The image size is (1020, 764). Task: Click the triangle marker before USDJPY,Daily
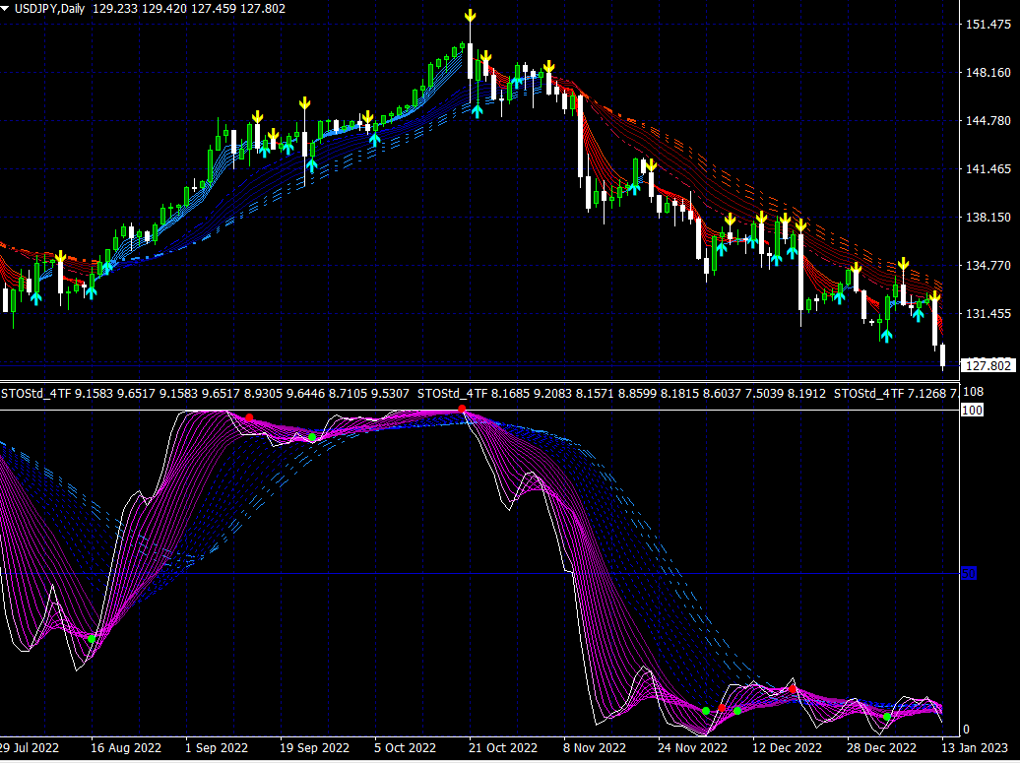(x=5, y=9)
